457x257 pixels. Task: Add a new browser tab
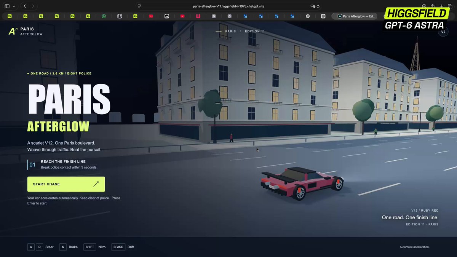(441, 6)
